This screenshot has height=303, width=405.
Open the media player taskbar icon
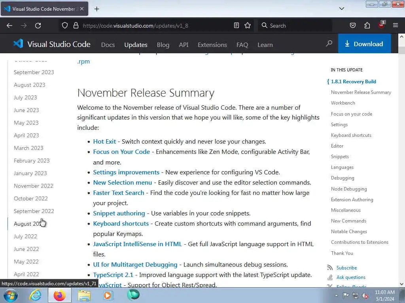pos(108,295)
